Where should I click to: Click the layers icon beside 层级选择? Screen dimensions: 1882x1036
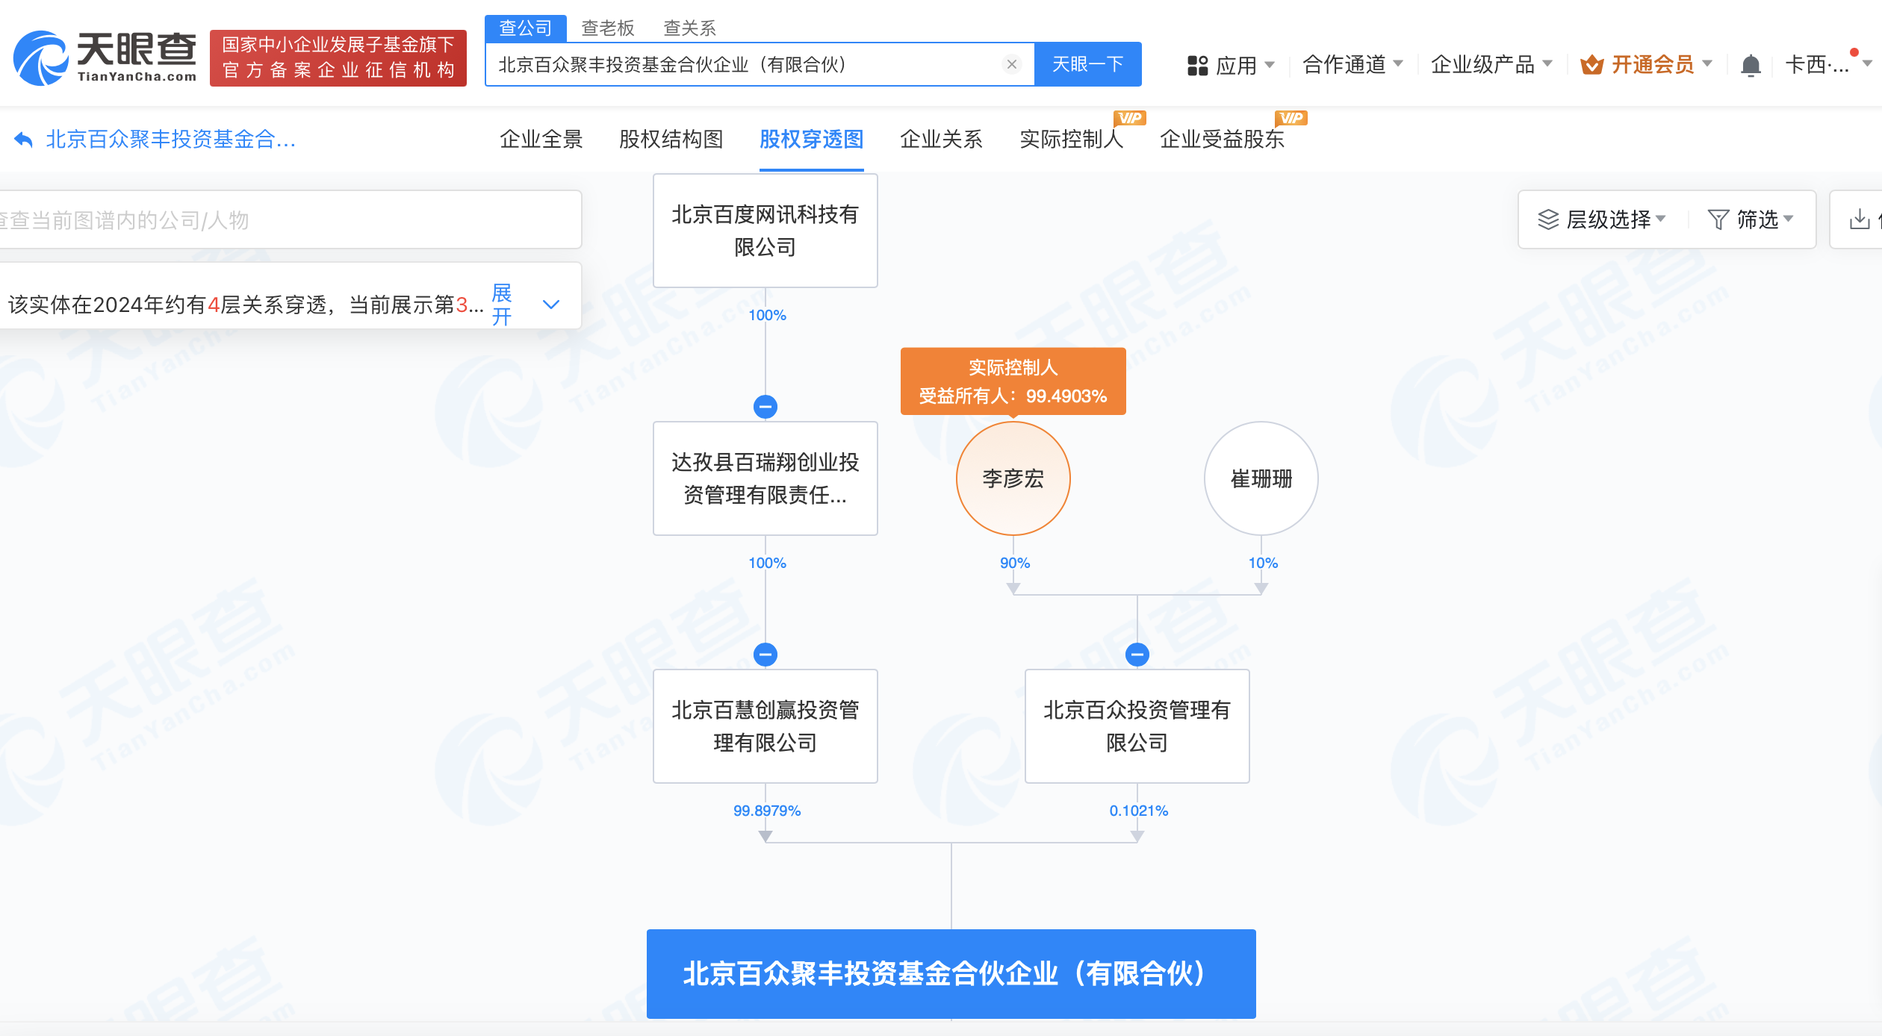[x=1547, y=219]
